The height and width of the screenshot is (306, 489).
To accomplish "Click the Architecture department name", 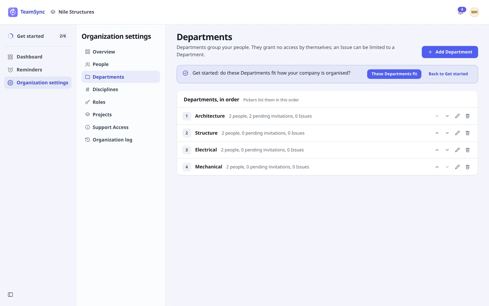I will [x=210, y=116].
